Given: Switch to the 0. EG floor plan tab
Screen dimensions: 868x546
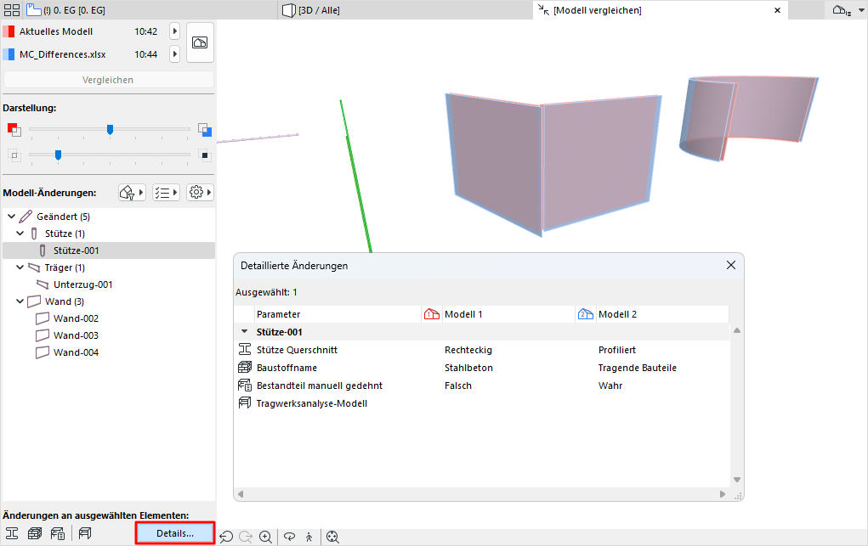Looking at the screenshot, I should pyautogui.click(x=66, y=10).
